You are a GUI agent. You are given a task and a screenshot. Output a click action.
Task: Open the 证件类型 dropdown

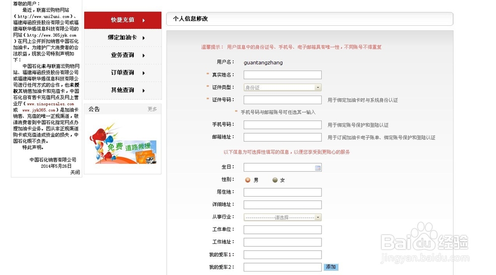coord(283,87)
